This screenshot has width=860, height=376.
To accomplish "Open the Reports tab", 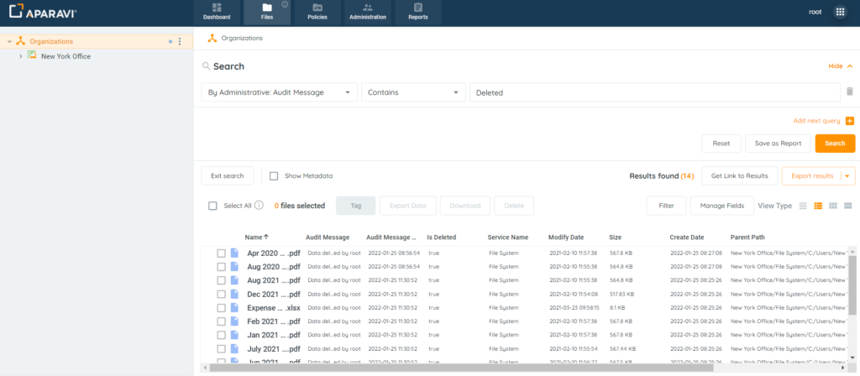I will pyautogui.click(x=417, y=12).
